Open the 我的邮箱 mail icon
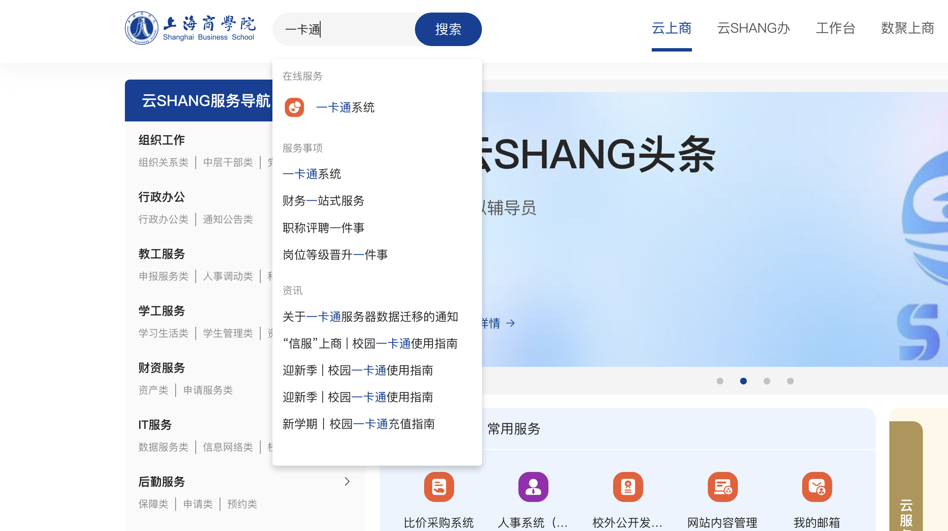The height and width of the screenshot is (531, 948). point(817,487)
